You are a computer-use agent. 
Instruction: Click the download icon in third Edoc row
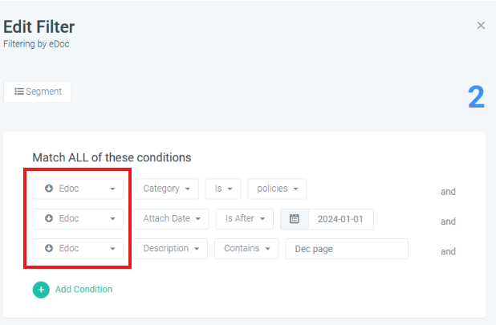pos(49,248)
